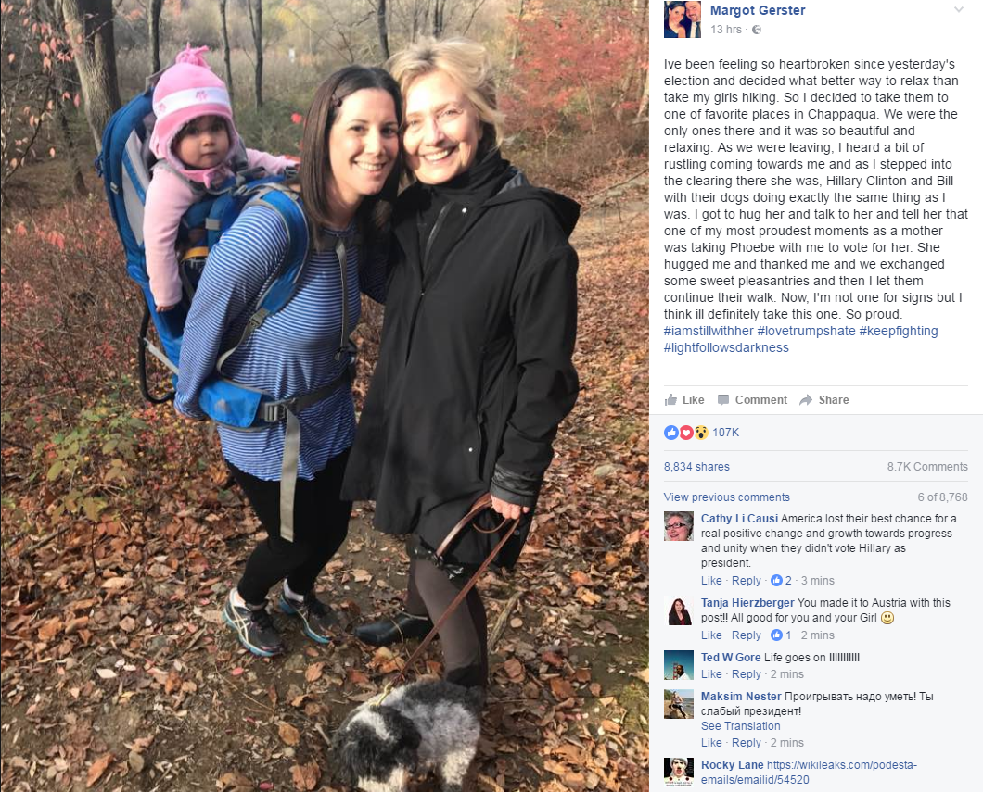Viewport: 983px width, 792px height.
Task: Reply to Ted W Gore's comment
Action: click(746, 674)
